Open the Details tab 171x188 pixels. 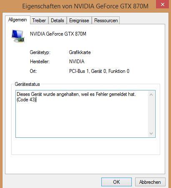[x=58, y=21]
